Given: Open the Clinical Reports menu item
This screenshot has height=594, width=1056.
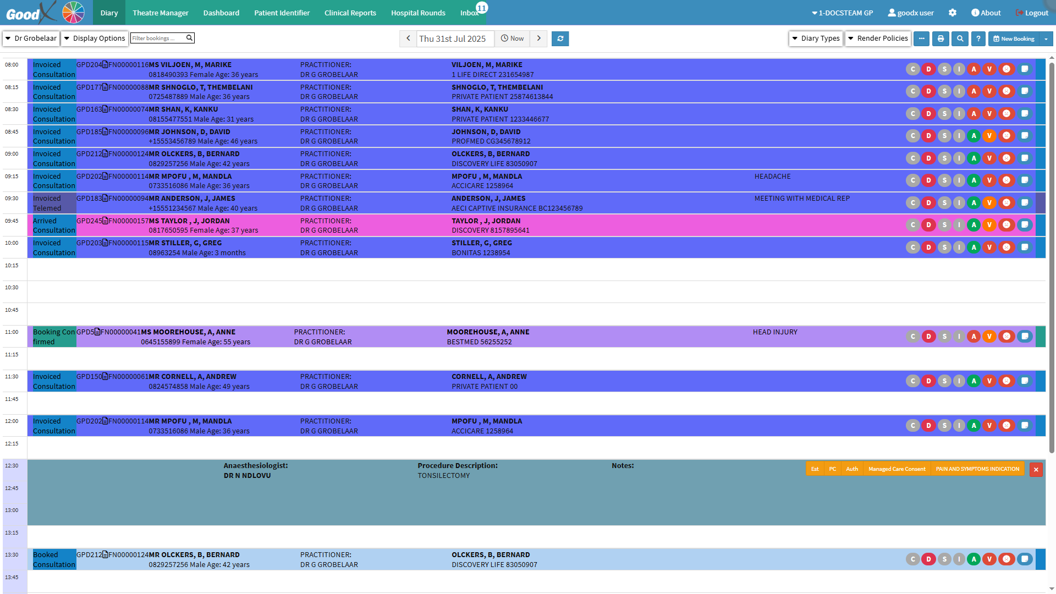Looking at the screenshot, I should (350, 13).
